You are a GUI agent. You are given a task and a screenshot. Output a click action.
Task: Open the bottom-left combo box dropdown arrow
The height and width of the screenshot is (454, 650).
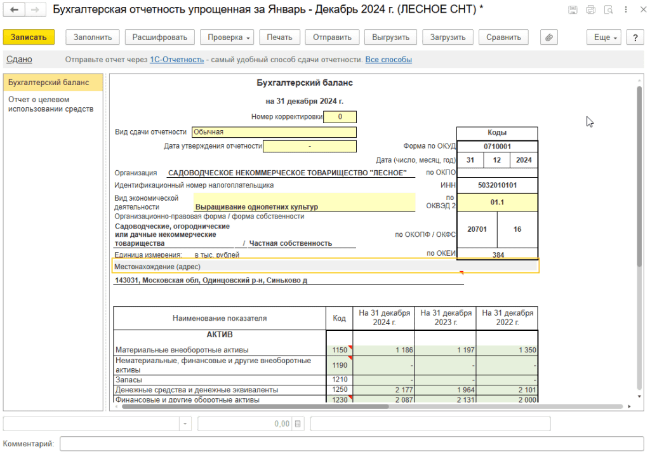(184, 424)
